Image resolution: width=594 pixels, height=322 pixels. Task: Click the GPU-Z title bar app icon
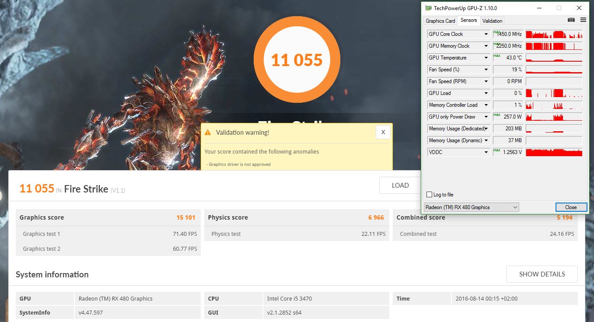[427, 8]
